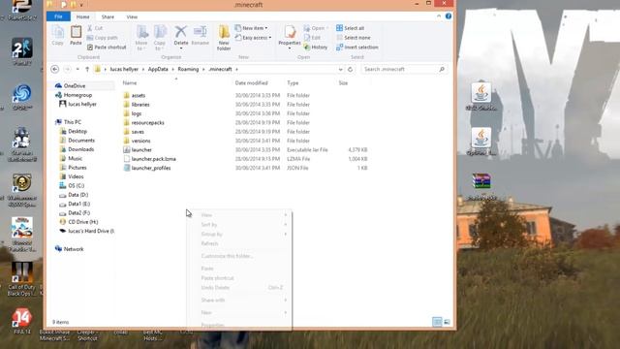620x349 pixels.
Task: Open Call of Duty Black Ops shortcut
Action: click(x=22, y=279)
